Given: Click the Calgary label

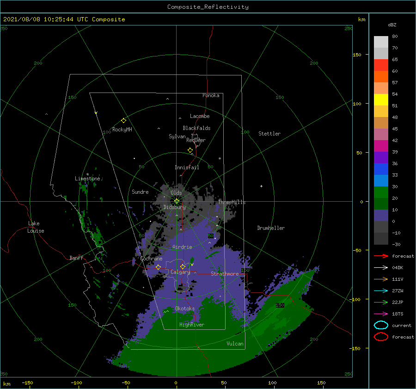Looking at the screenshot, I should coord(180,272).
